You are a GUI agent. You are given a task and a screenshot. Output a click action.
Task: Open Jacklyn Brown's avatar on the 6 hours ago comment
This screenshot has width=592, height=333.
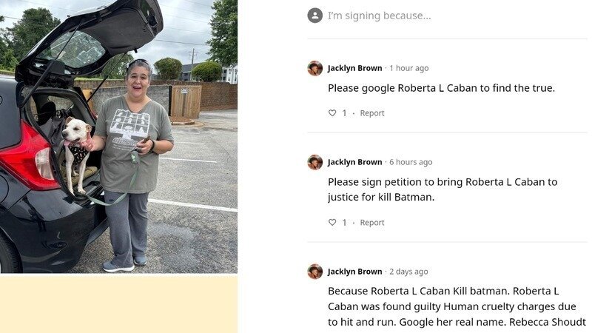[315, 162]
